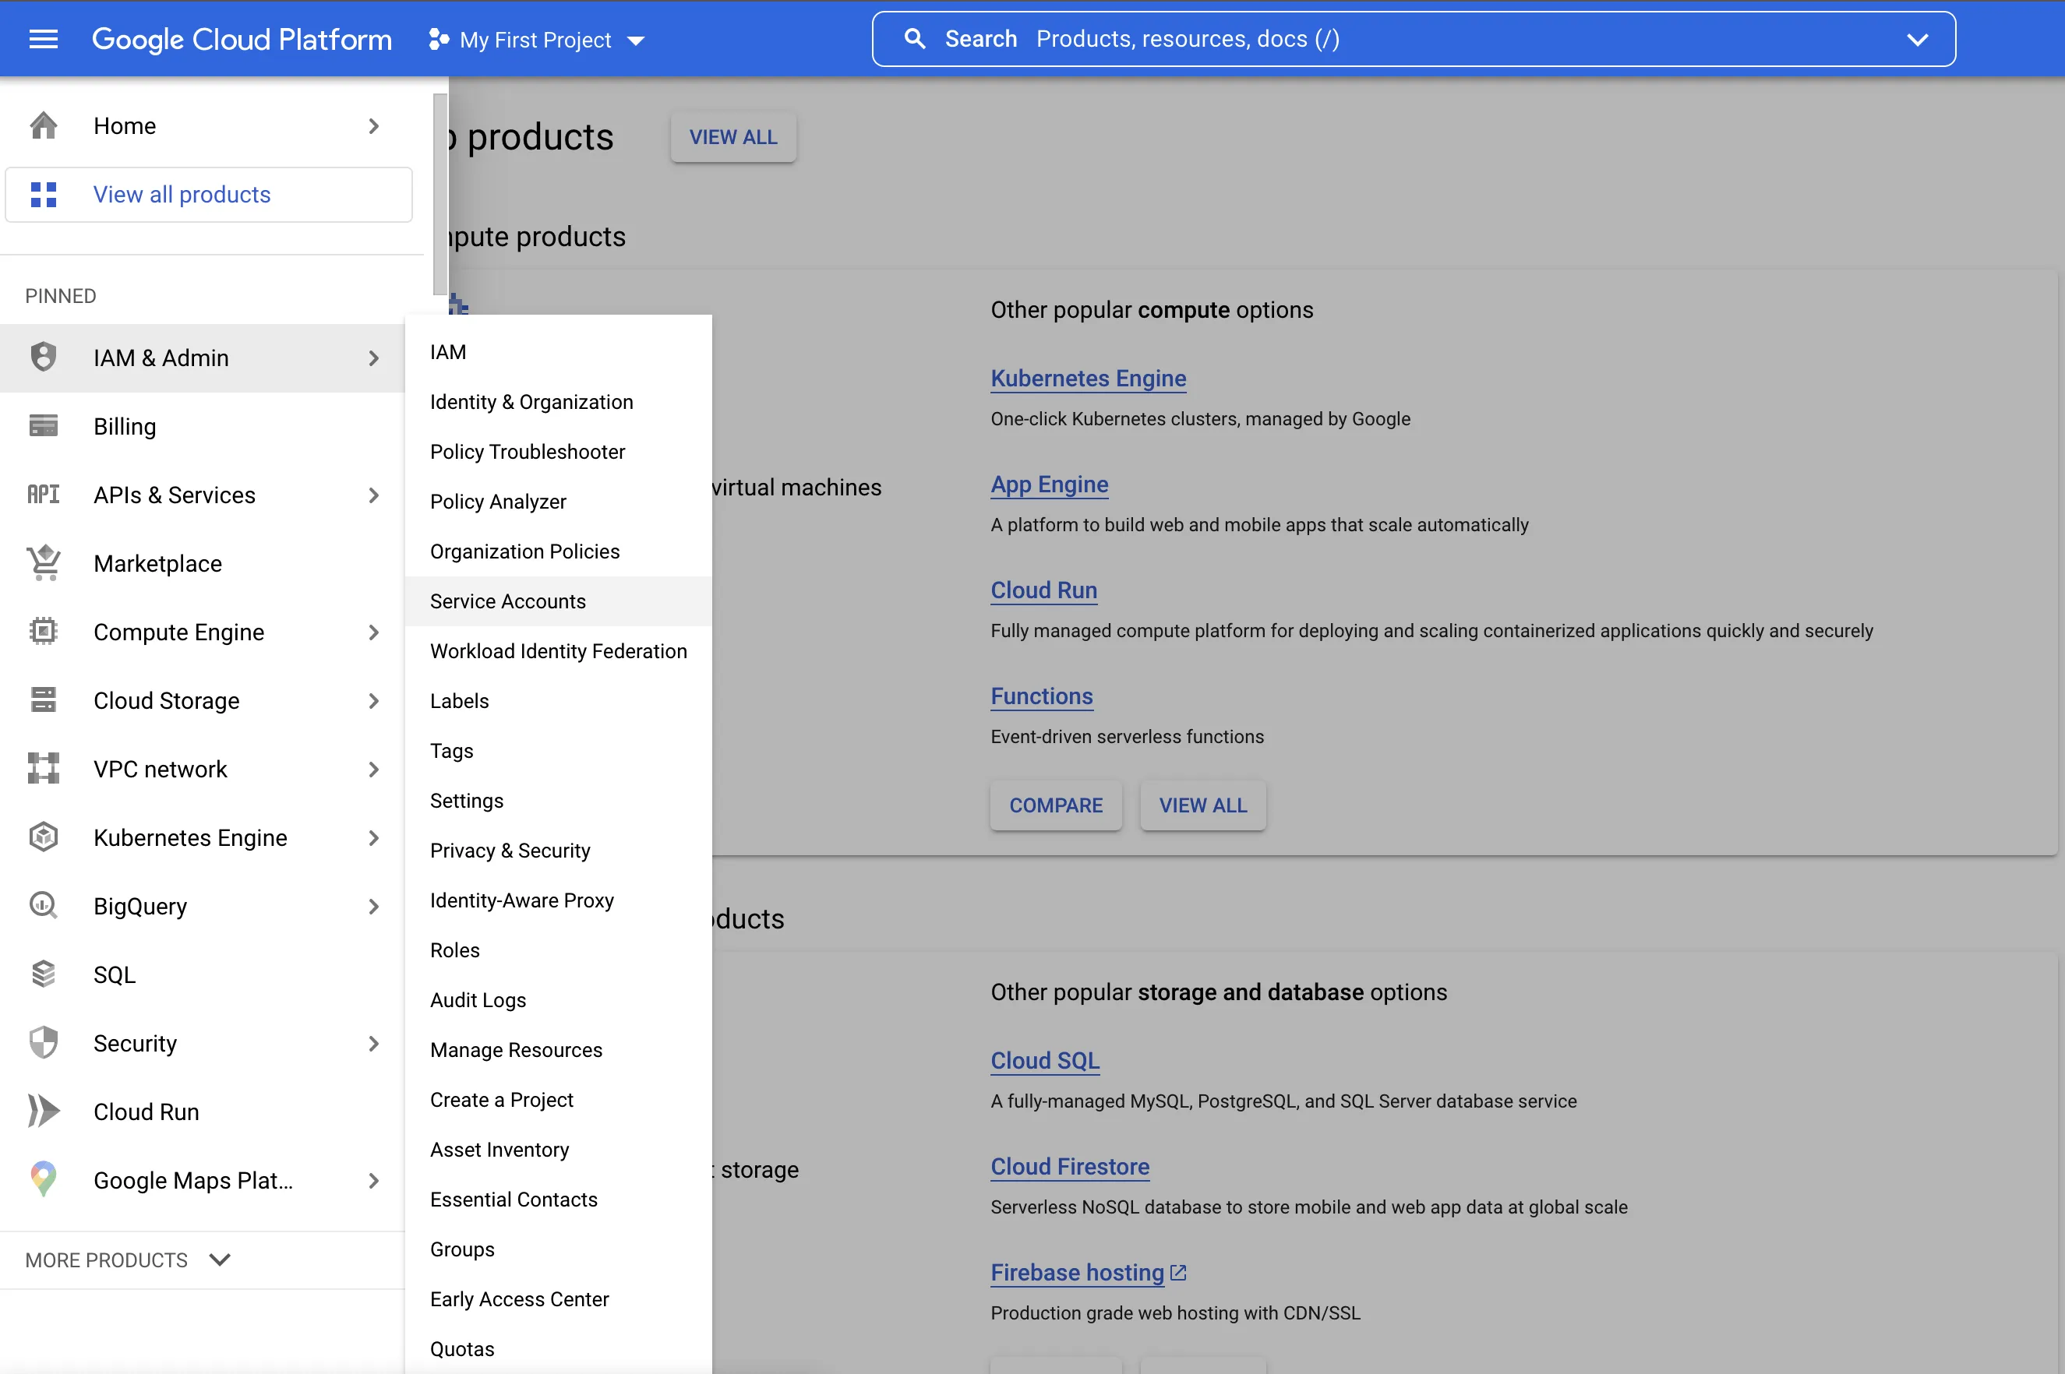
Task: Select Workload Identity Federation menu entry
Action: point(558,651)
